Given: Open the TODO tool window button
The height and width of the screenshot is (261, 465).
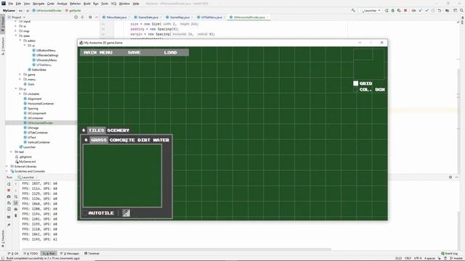Looking at the screenshot, I should click(31, 253).
